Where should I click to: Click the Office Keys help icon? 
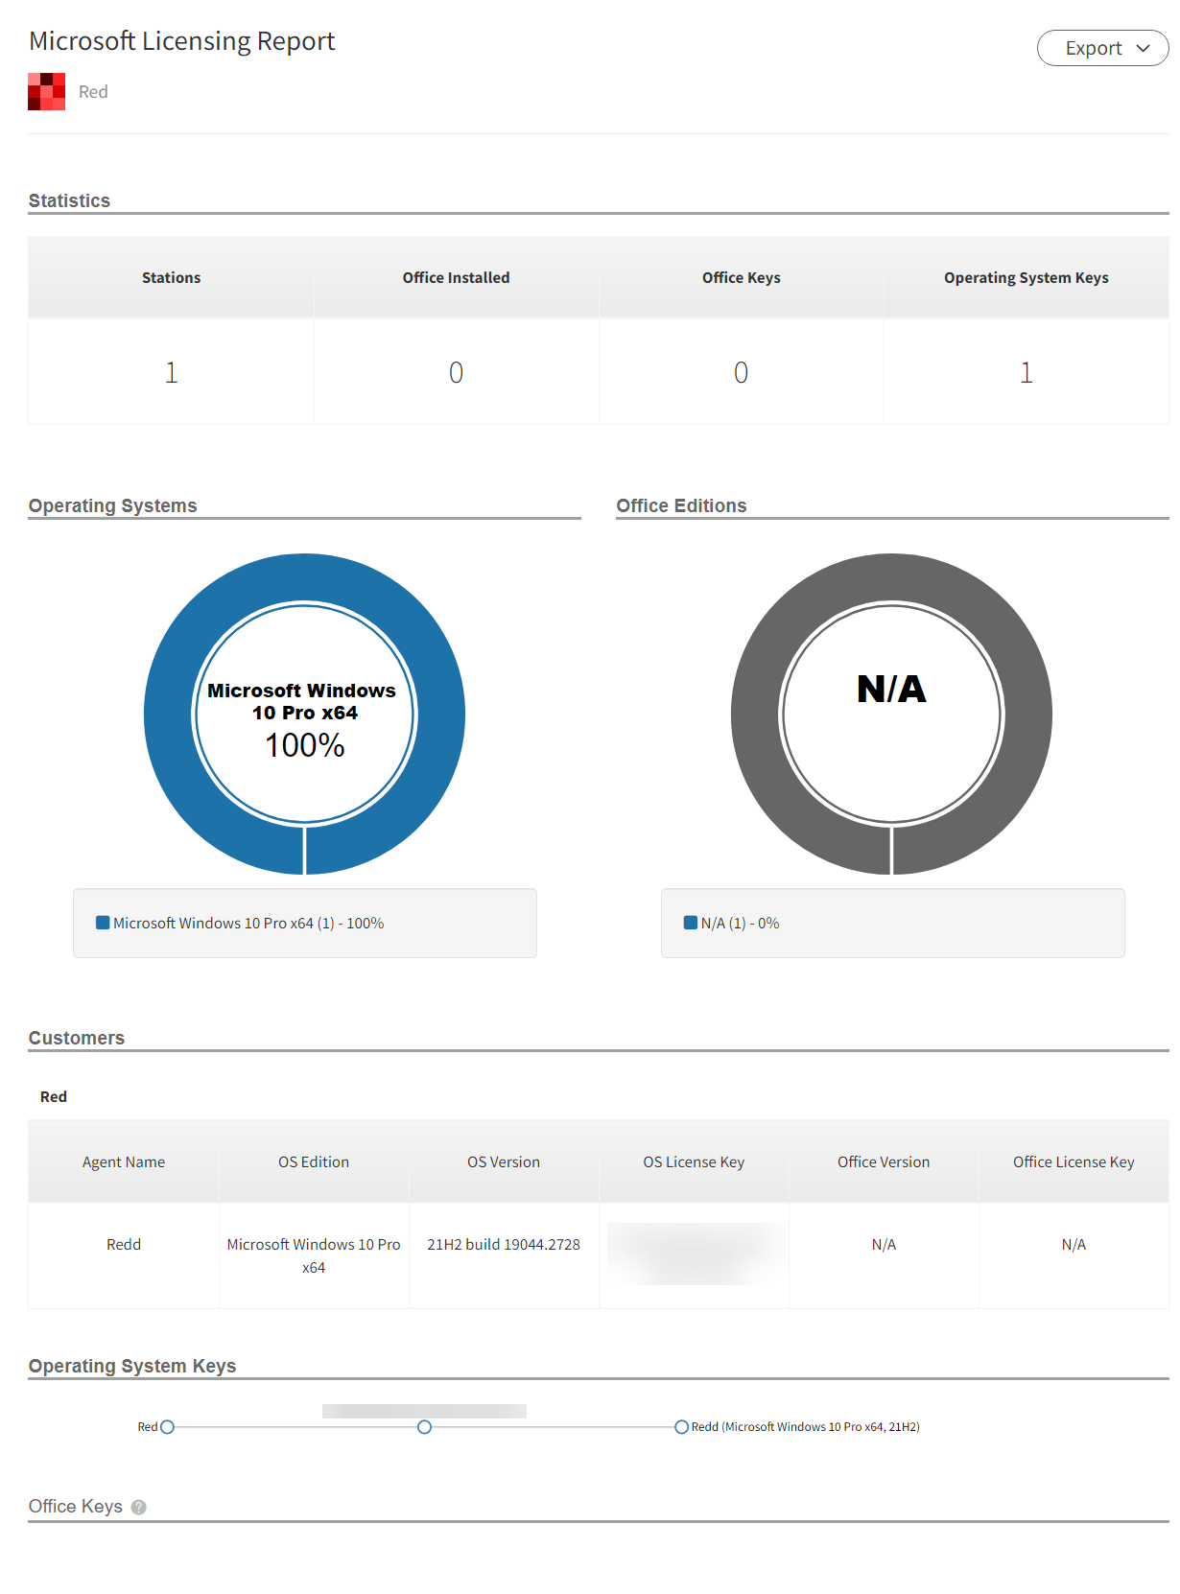[x=139, y=1507]
